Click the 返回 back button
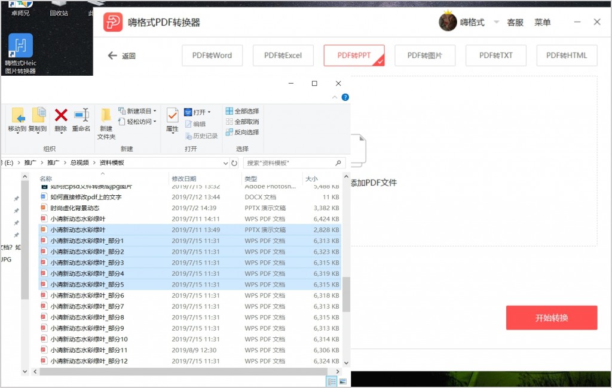 [122, 56]
